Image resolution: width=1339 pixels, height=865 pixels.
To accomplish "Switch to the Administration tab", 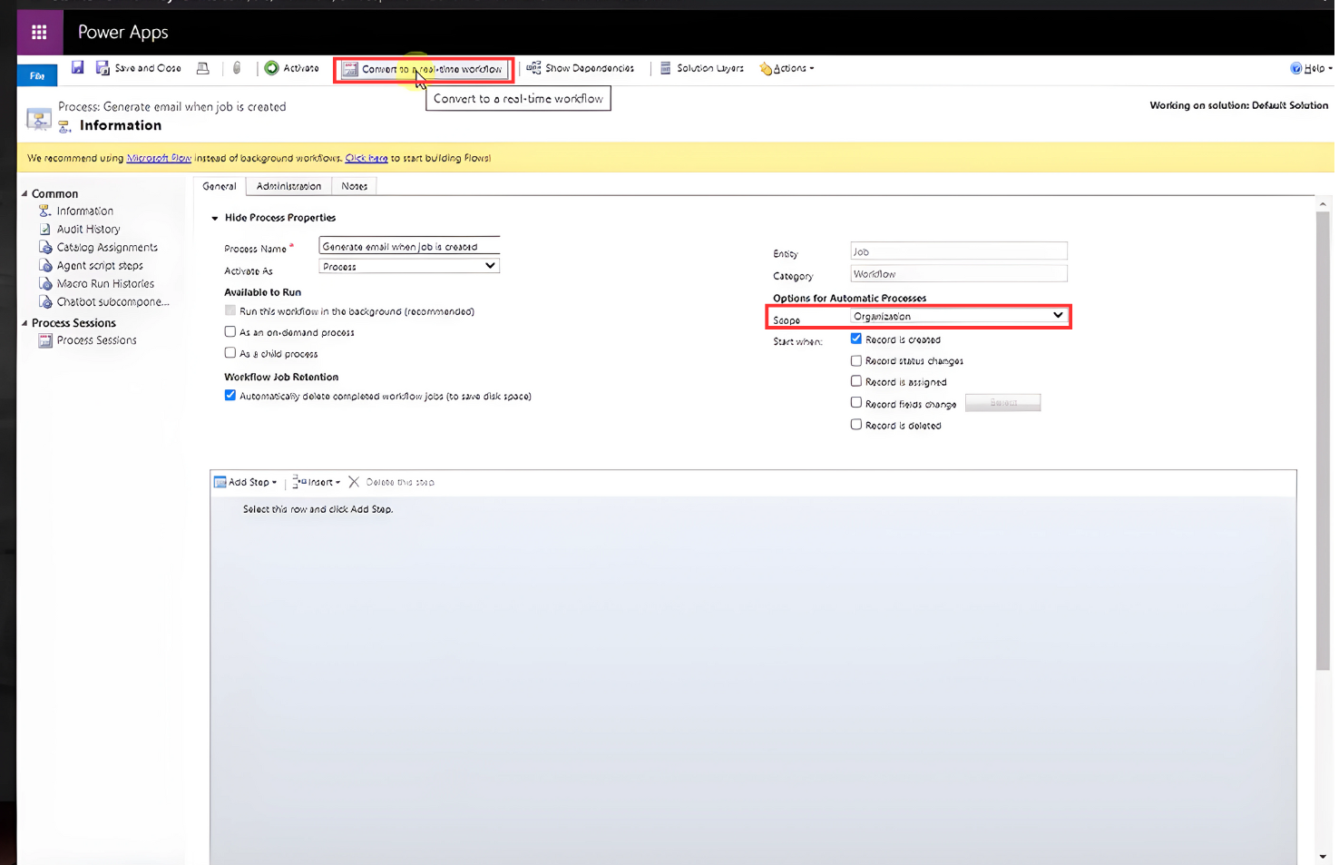I will coord(288,186).
